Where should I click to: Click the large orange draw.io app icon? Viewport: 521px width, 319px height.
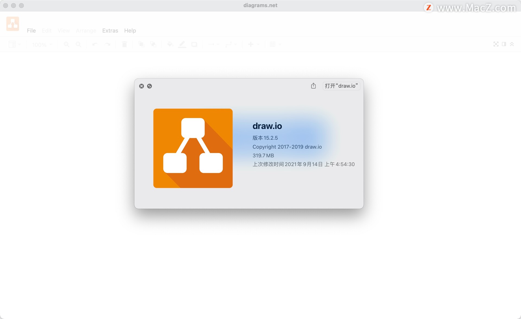coord(193,148)
